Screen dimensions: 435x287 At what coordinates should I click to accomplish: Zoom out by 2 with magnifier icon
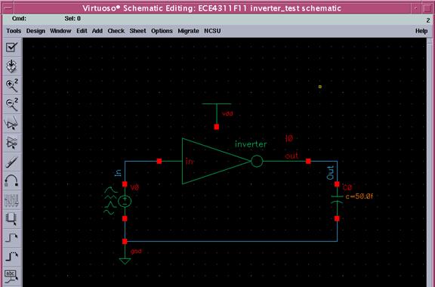(11, 104)
